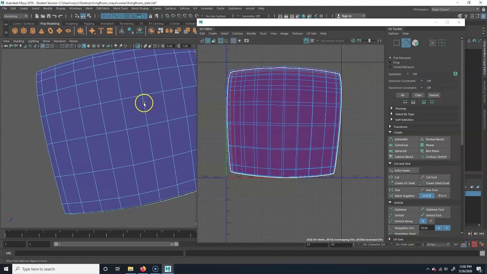Image resolution: width=487 pixels, height=274 pixels.
Task: Select the Drag radio option
Action: pos(390,62)
